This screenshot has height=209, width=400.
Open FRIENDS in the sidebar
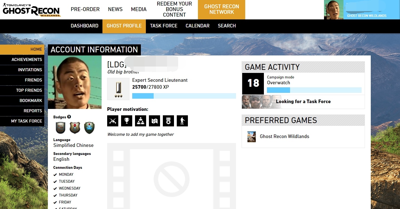pyautogui.click(x=22, y=80)
